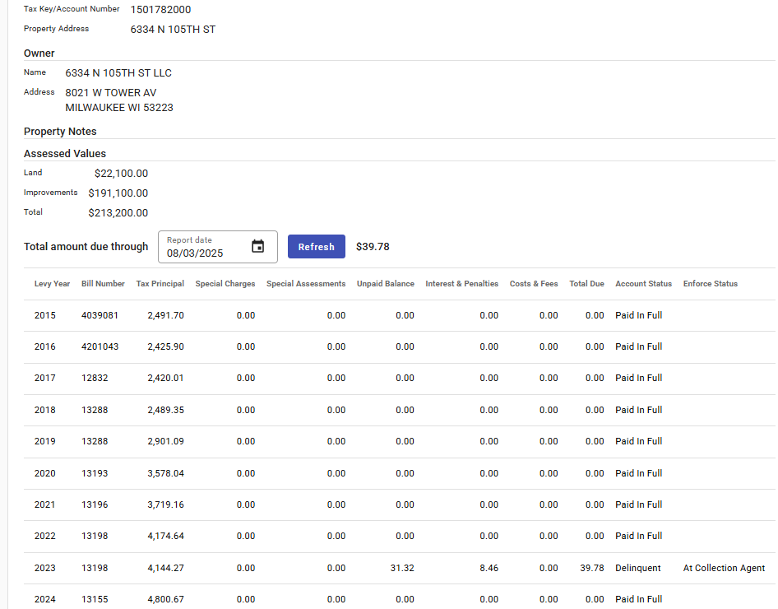Click the Enforce Status column header
This screenshot has width=778, height=609.
pos(710,284)
